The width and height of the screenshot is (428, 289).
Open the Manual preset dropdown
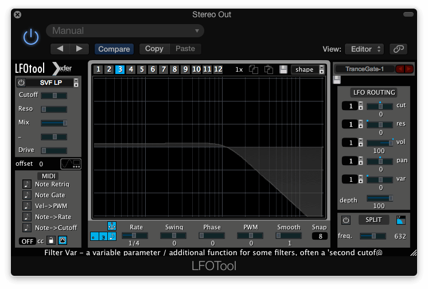(x=125, y=30)
